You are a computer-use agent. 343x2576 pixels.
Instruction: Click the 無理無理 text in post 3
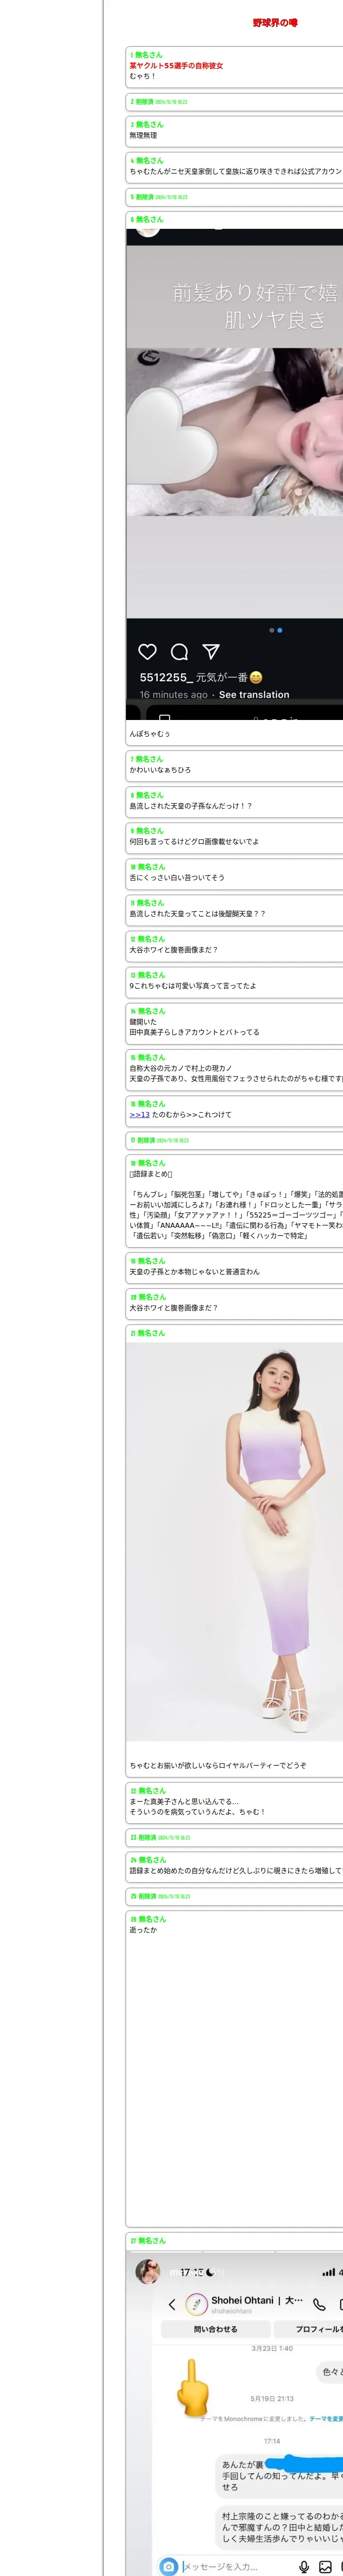point(143,135)
